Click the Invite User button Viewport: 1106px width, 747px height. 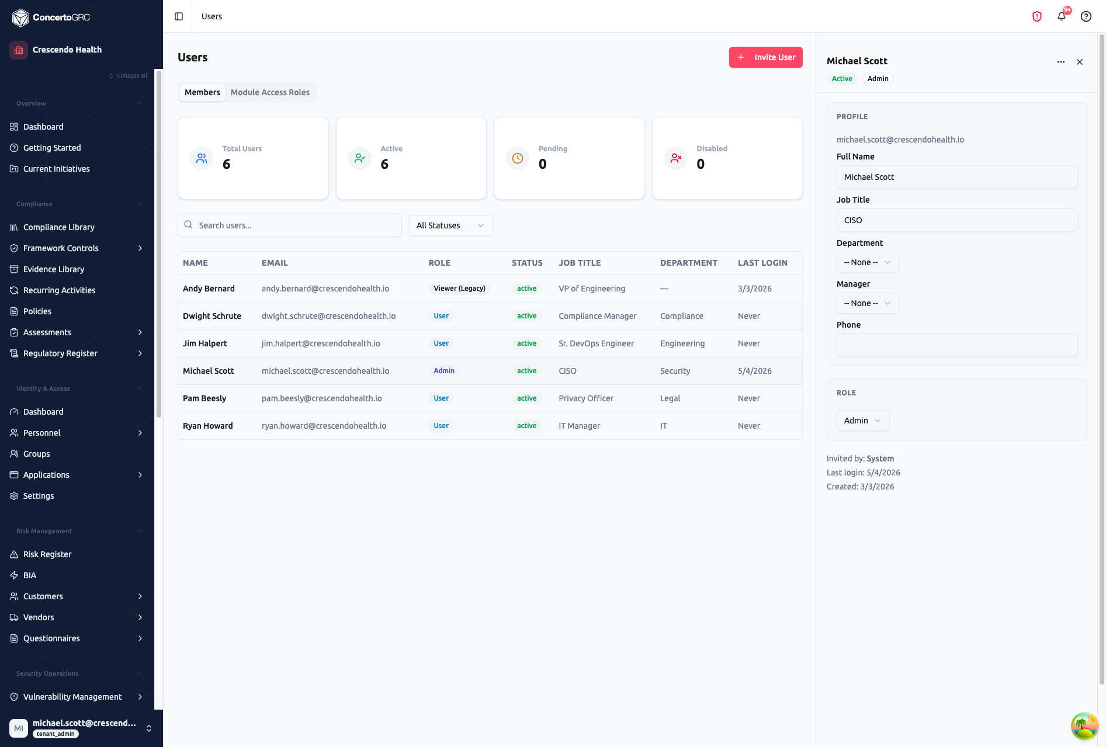point(765,57)
